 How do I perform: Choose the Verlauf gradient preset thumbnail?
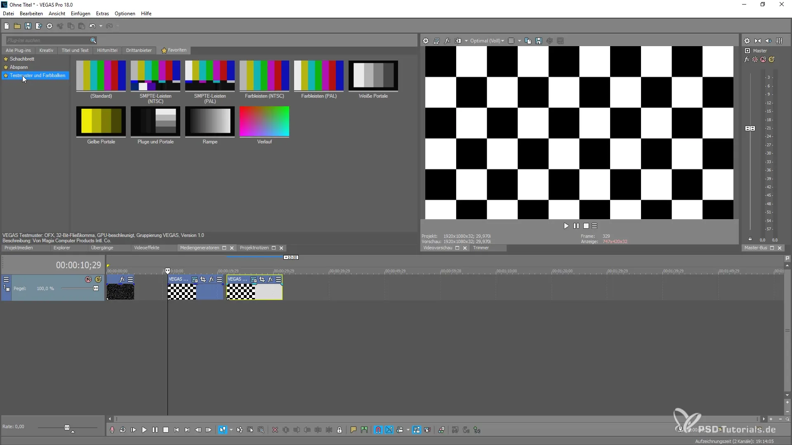(x=264, y=122)
